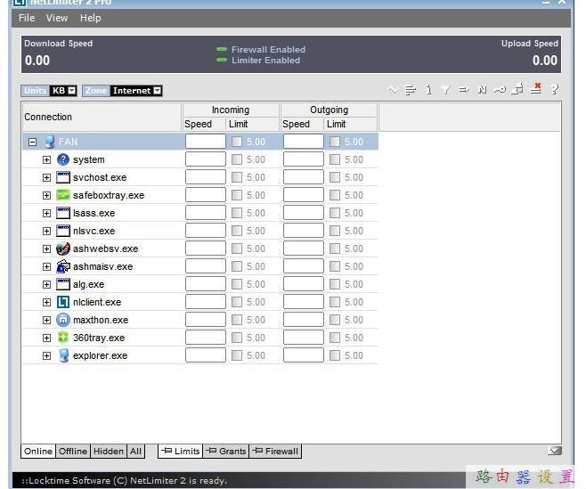Click the funnel filter toolbar icon
586x489 pixels.
[445, 90]
